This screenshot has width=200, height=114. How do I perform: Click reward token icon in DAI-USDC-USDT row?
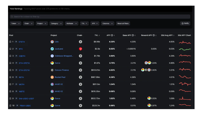coord(149,98)
